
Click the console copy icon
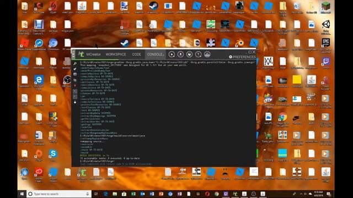click(75, 80)
